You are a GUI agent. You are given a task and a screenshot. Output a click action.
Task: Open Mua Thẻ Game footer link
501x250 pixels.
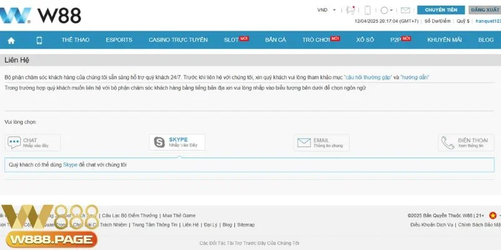[179, 216]
